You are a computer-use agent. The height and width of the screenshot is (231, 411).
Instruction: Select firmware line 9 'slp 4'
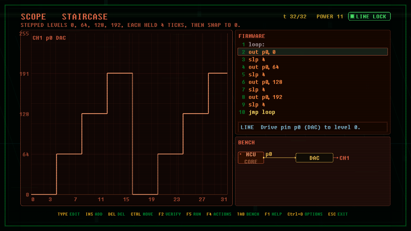click(313, 105)
